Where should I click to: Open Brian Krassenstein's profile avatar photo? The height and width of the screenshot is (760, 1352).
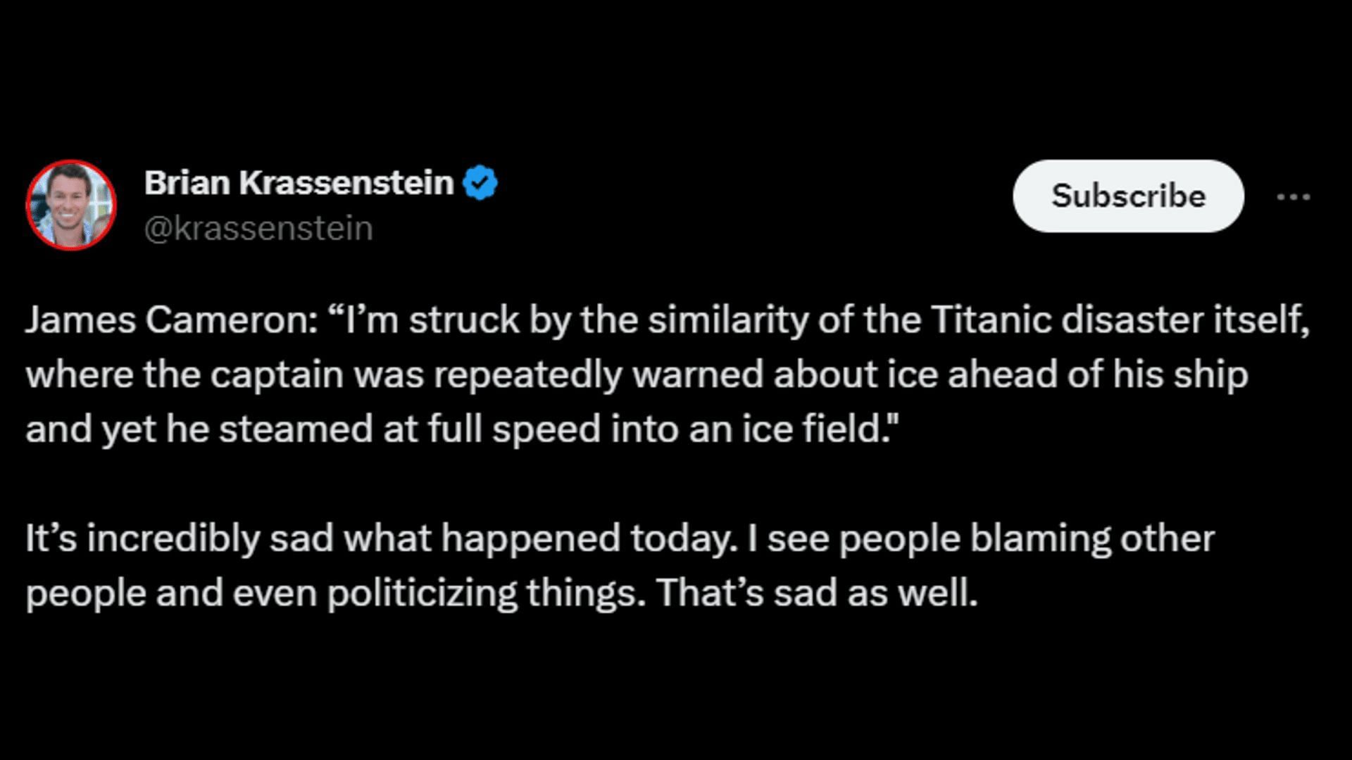pos(71,205)
